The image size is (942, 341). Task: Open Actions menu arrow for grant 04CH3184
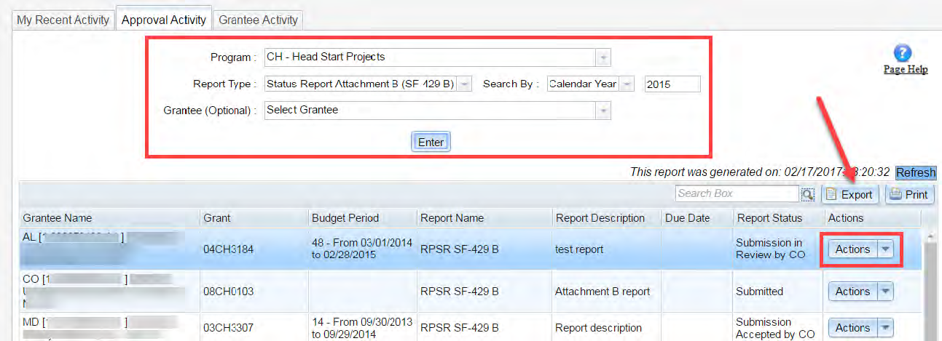(x=885, y=249)
